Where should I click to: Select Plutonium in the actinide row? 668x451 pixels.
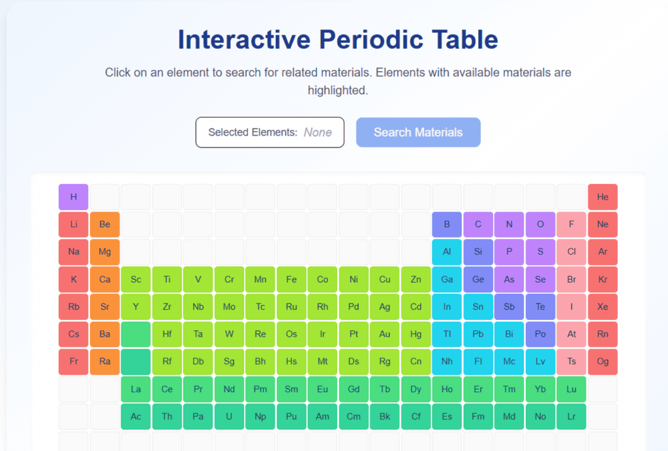(291, 416)
